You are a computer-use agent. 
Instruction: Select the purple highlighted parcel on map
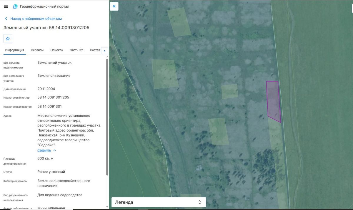(274, 101)
